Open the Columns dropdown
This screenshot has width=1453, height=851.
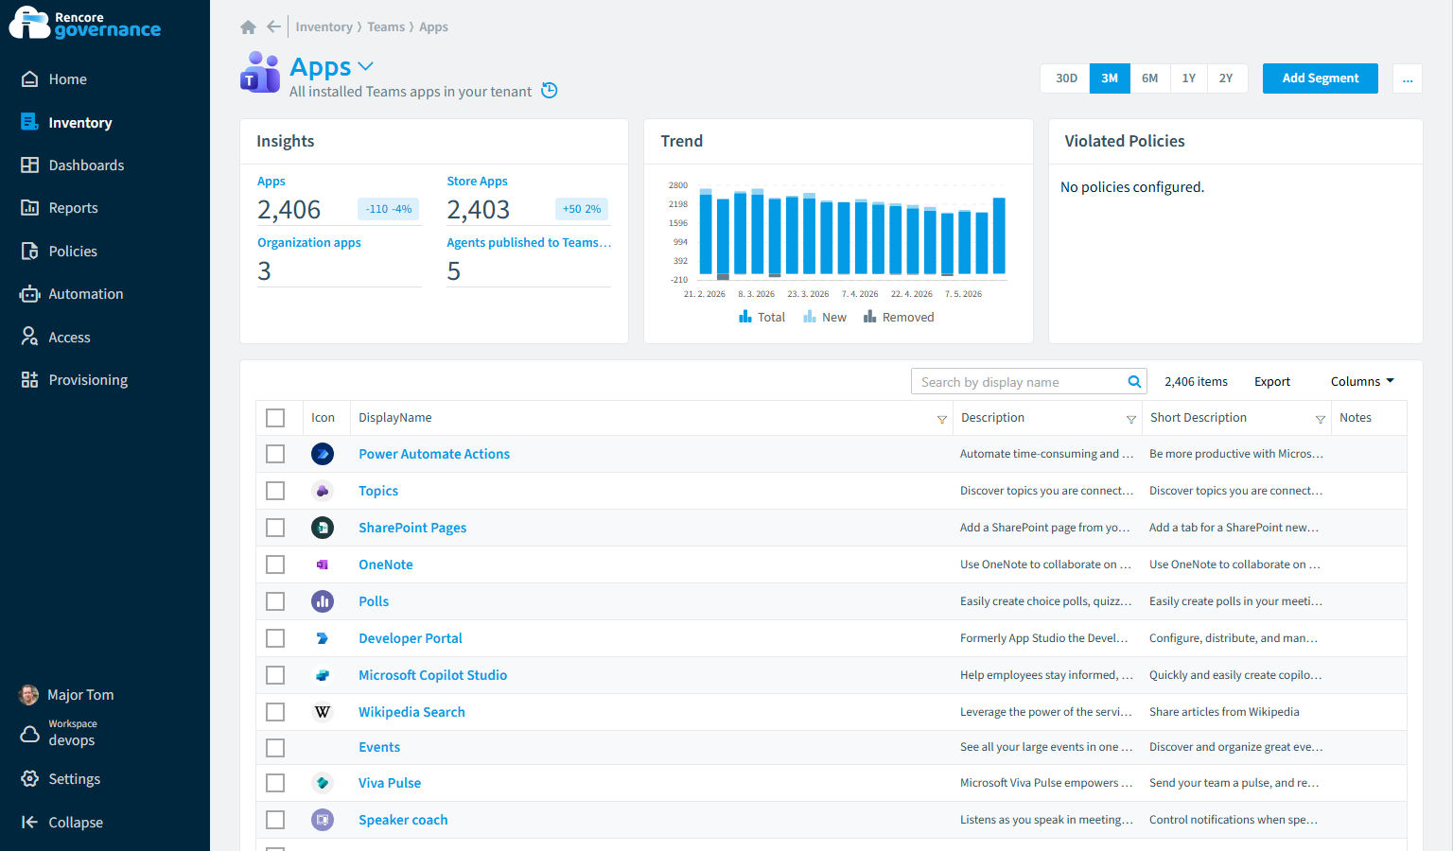[1362, 382]
